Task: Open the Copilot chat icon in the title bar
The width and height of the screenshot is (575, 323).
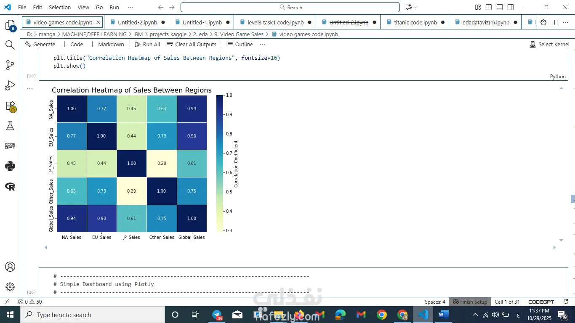Action: pyautogui.click(x=408, y=7)
